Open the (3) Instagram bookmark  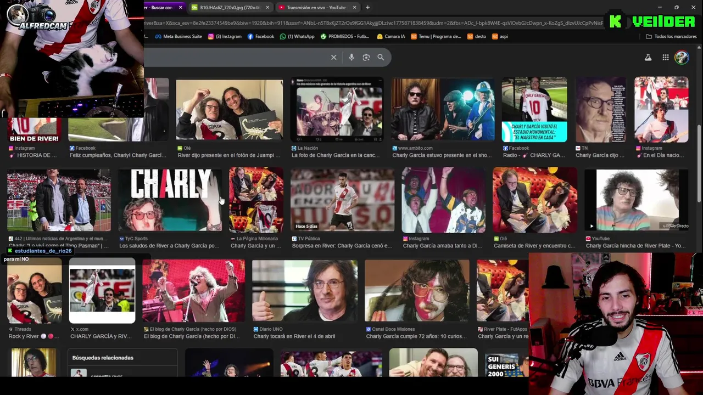coord(225,36)
